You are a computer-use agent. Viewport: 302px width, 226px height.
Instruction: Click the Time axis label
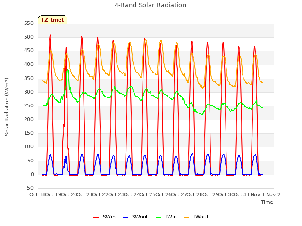click(x=267, y=202)
